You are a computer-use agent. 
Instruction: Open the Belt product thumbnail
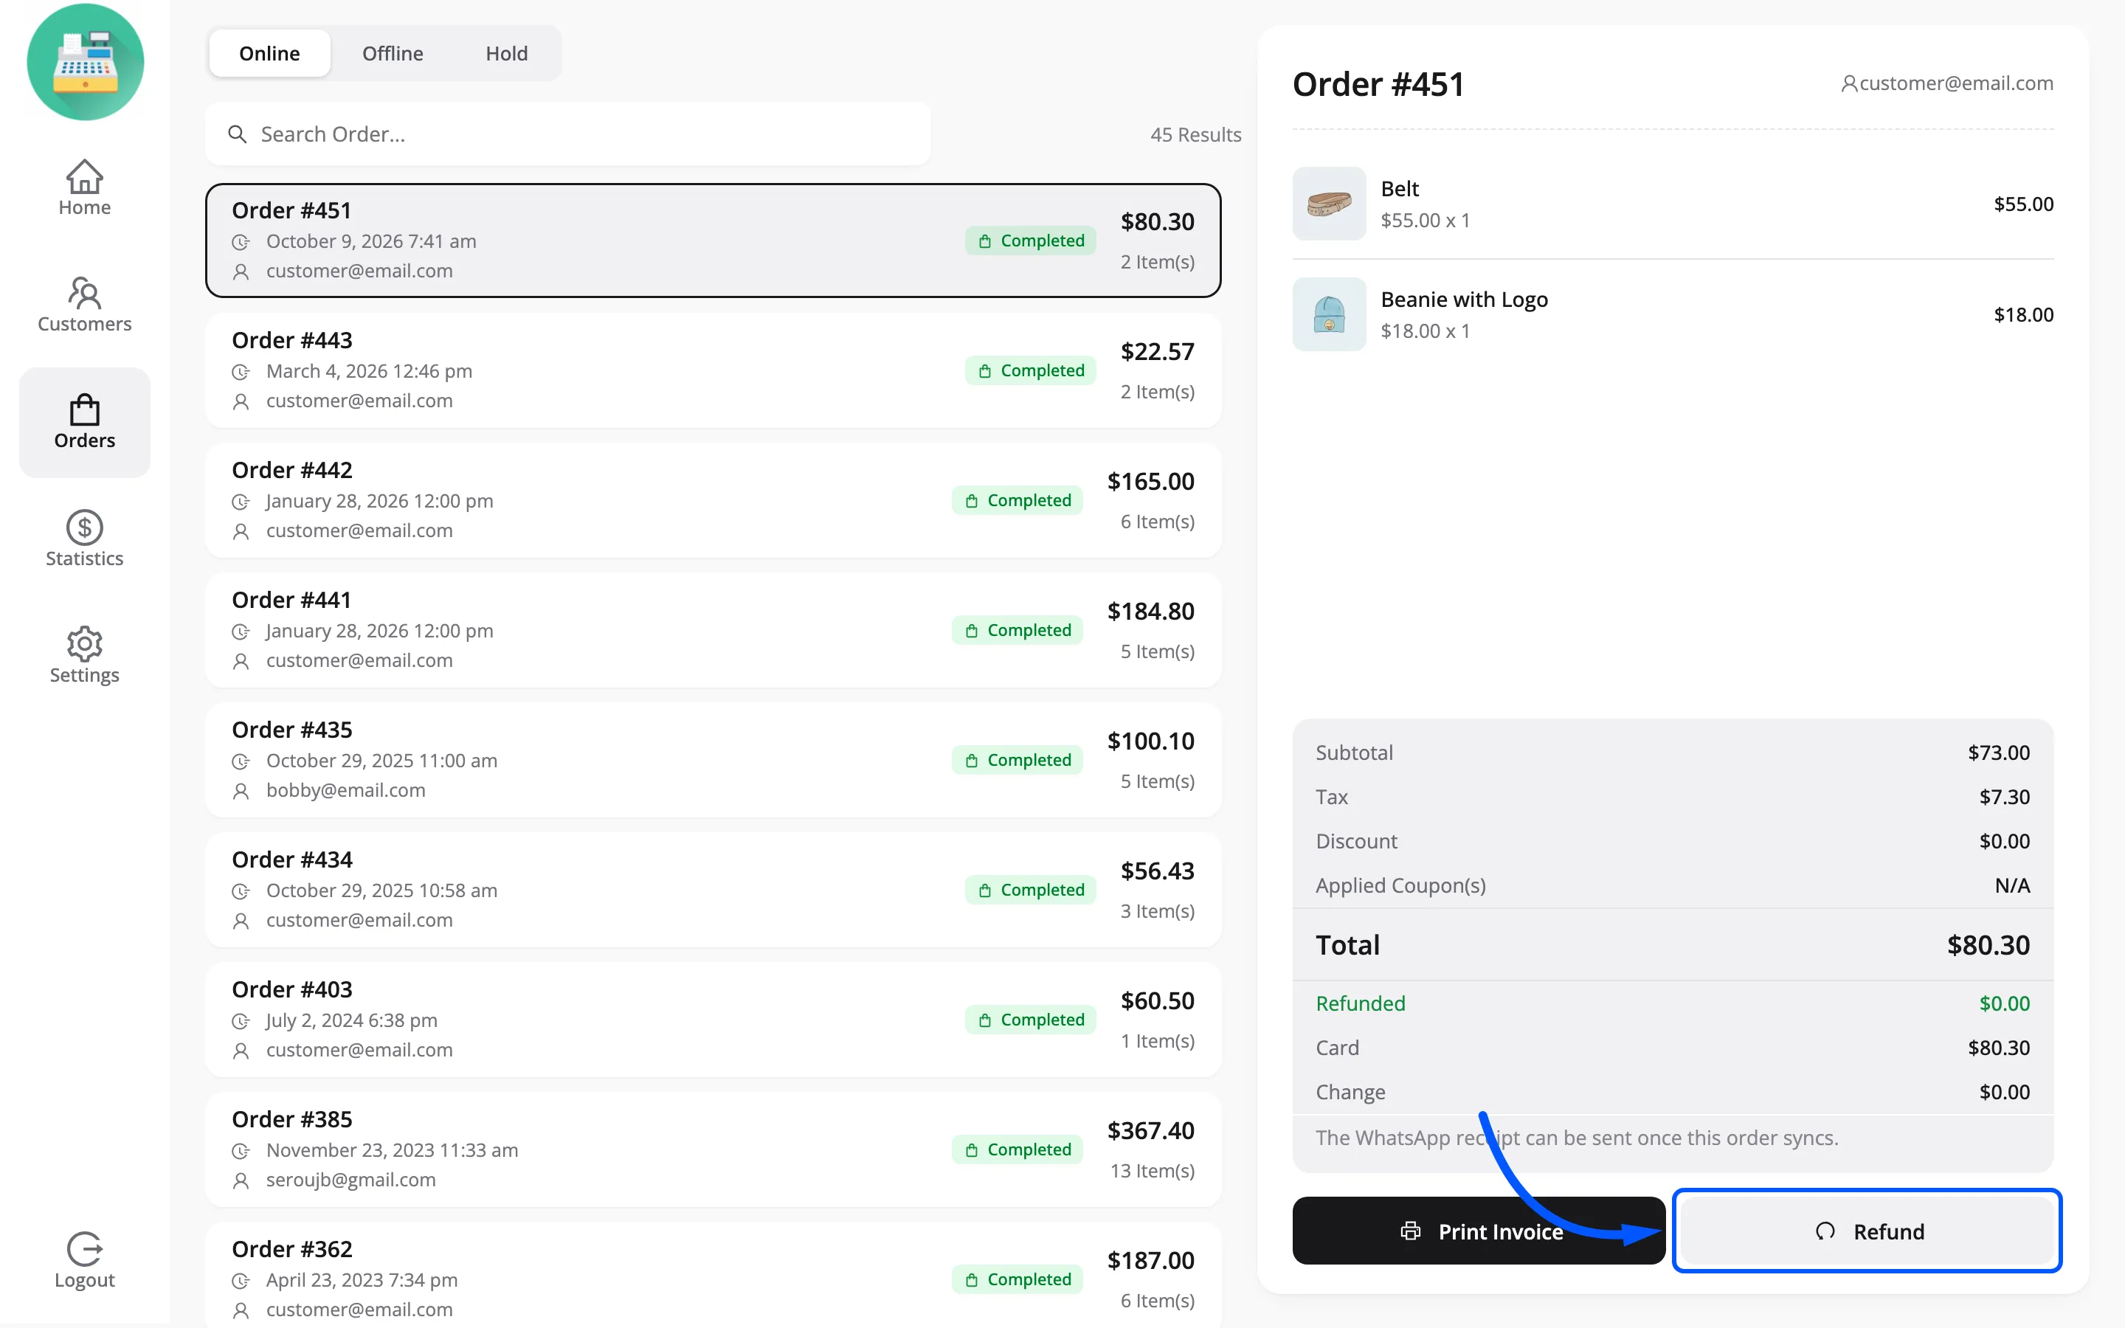pyautogui.click(x=1329, y=204)
